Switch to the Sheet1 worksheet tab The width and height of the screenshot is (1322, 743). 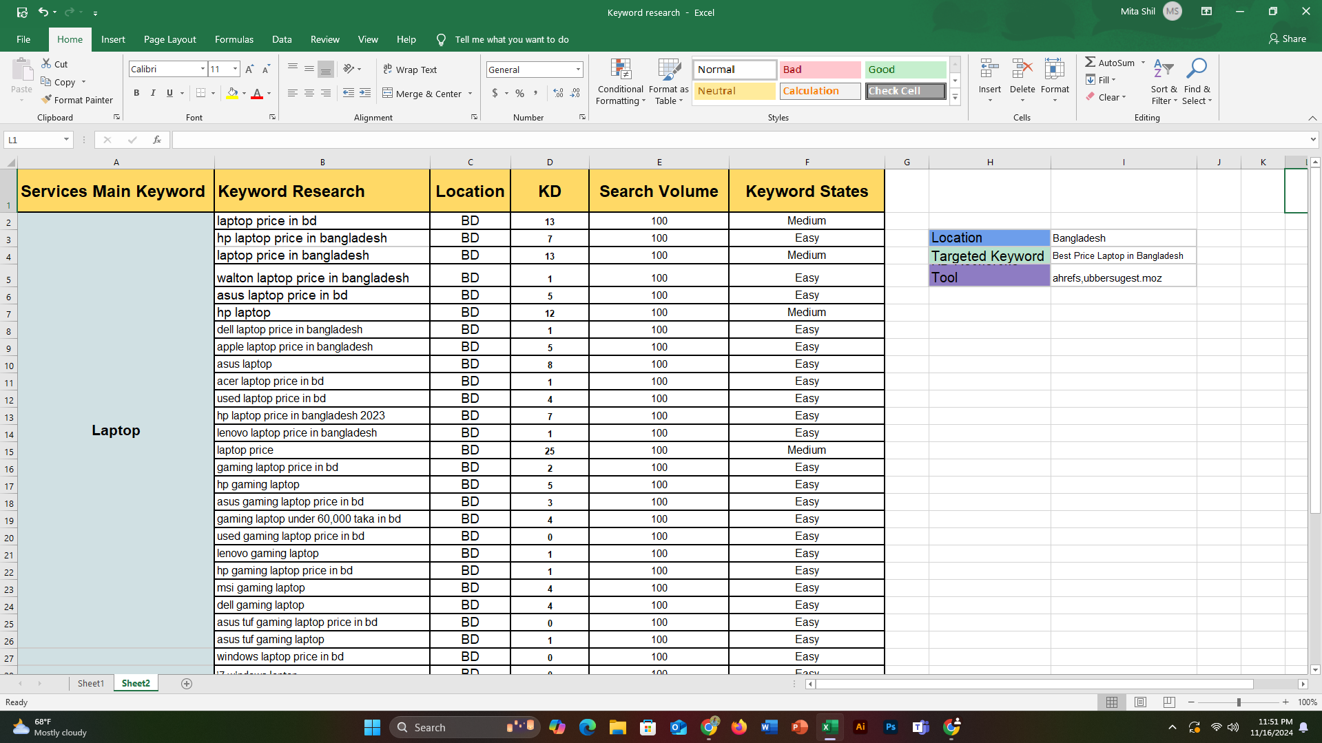(90, 683)
